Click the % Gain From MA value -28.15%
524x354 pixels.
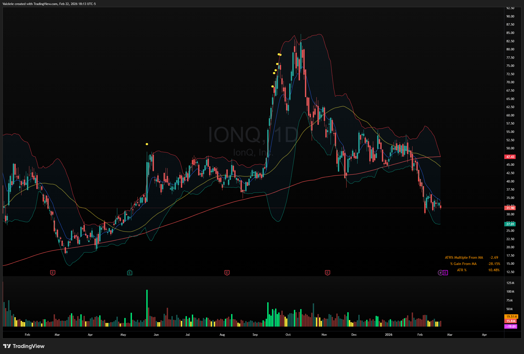coord(494,264)
